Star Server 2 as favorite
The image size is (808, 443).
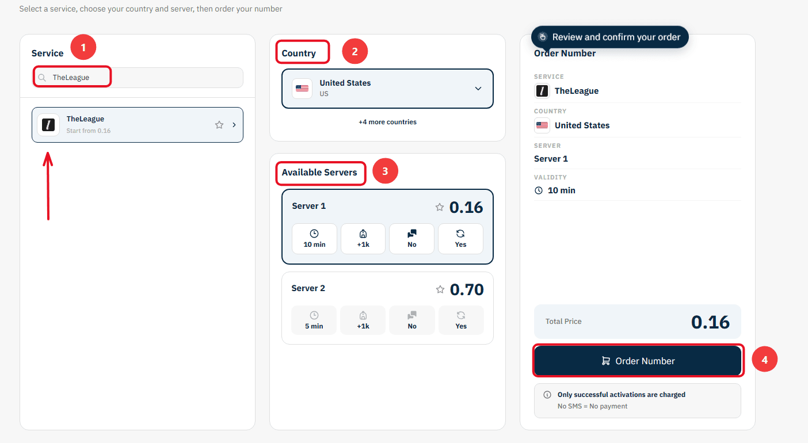440,289
